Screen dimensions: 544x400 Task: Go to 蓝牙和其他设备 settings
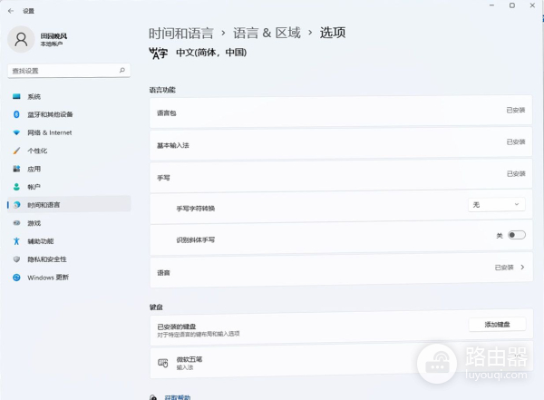click(x=50, y=114)
